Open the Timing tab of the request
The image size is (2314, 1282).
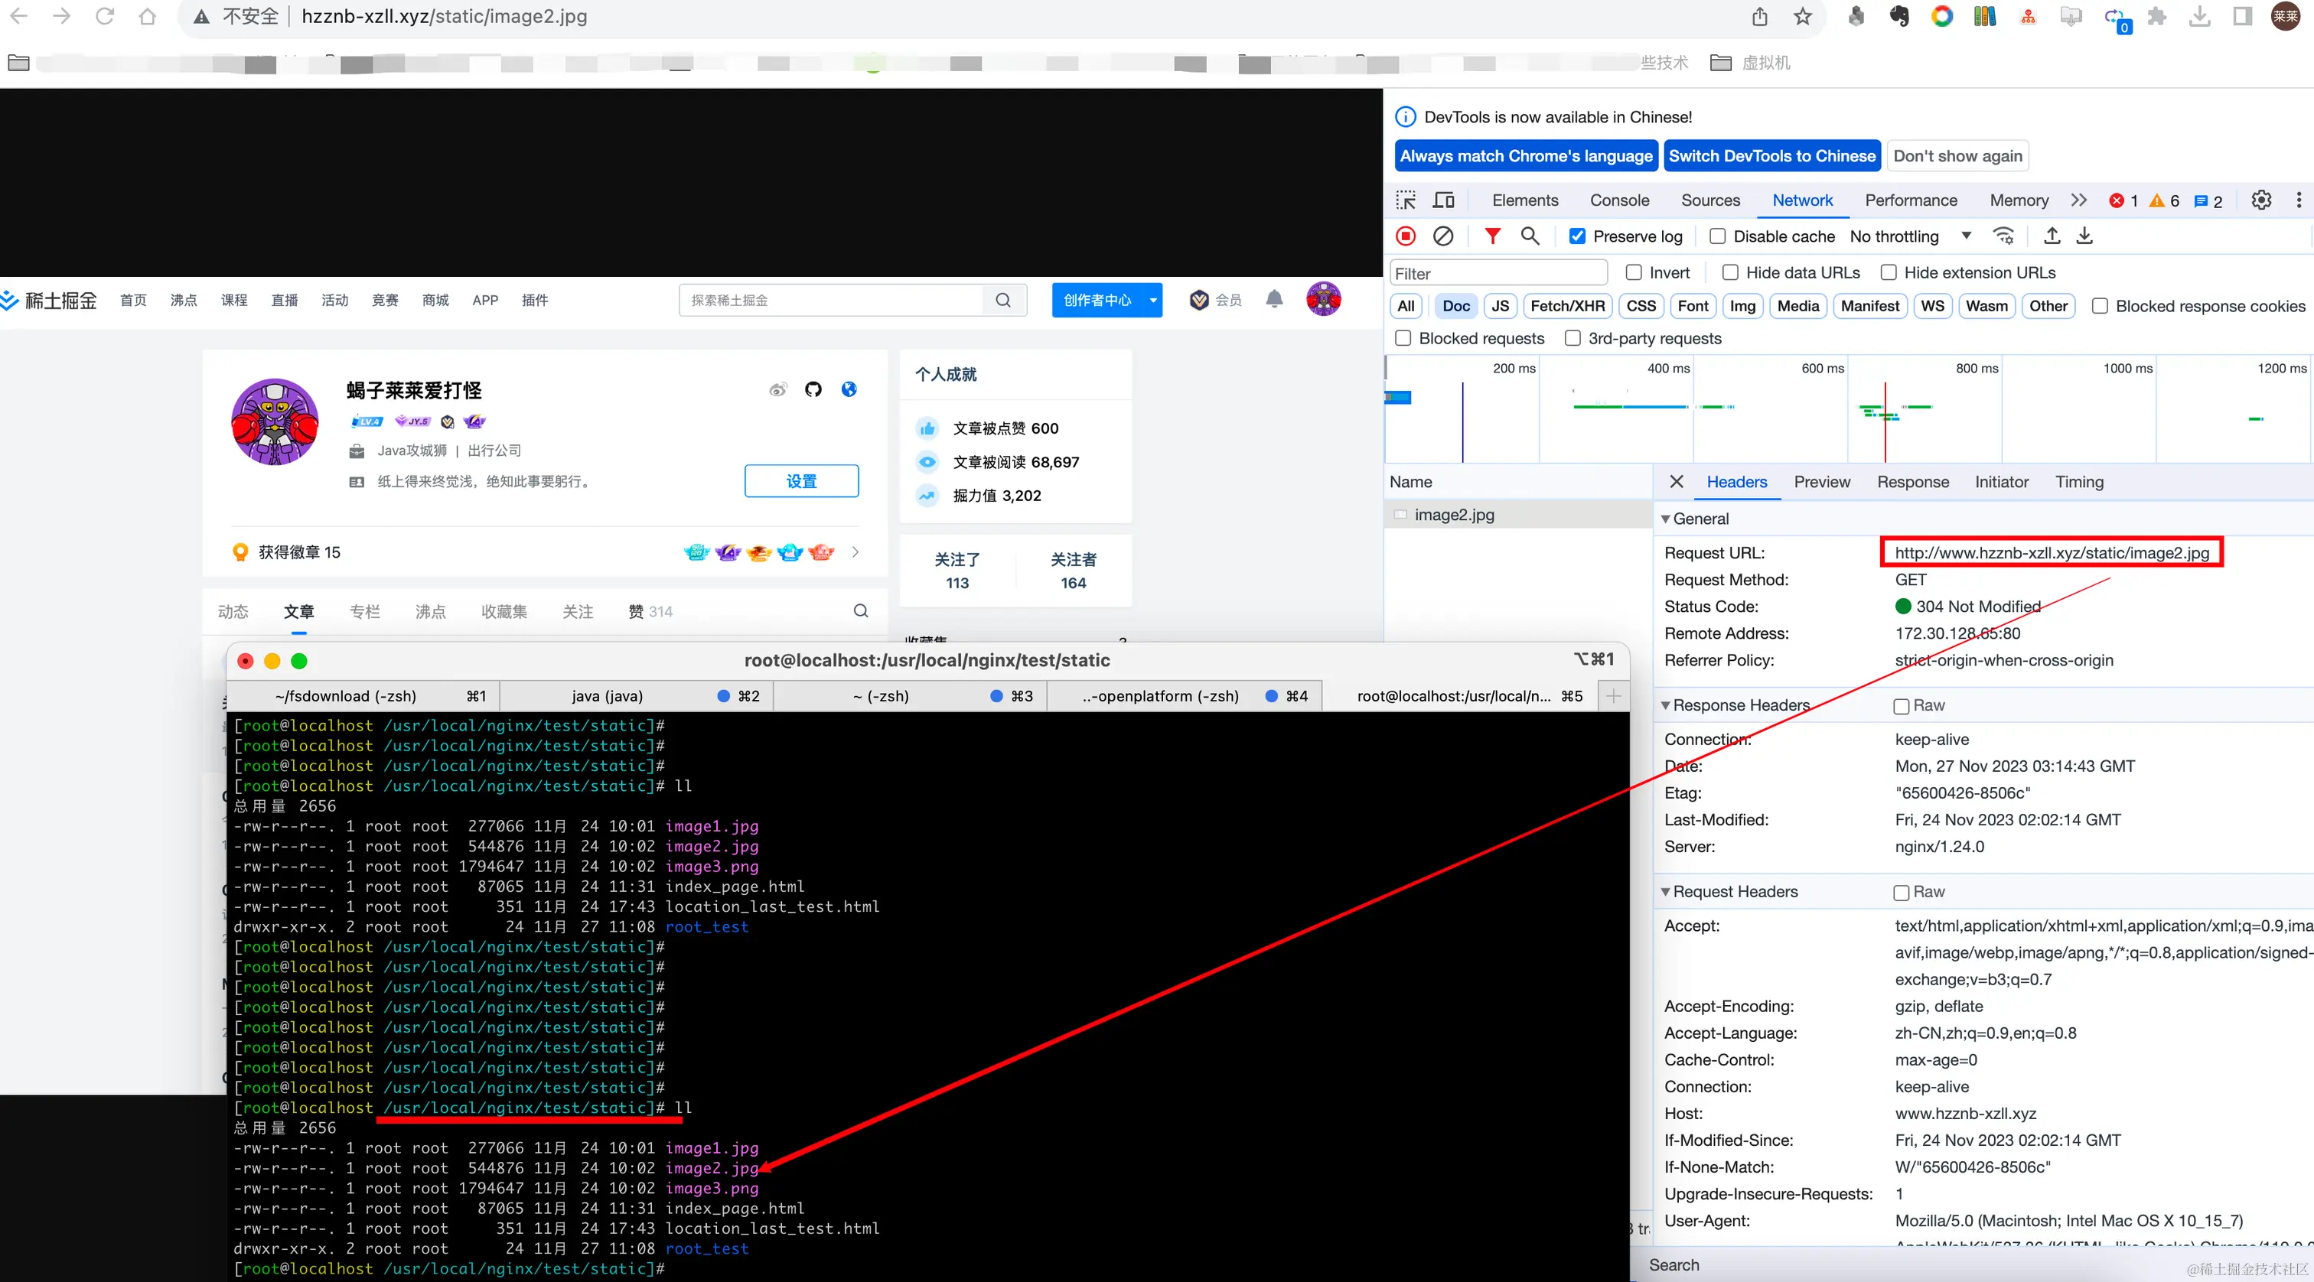2078,482
